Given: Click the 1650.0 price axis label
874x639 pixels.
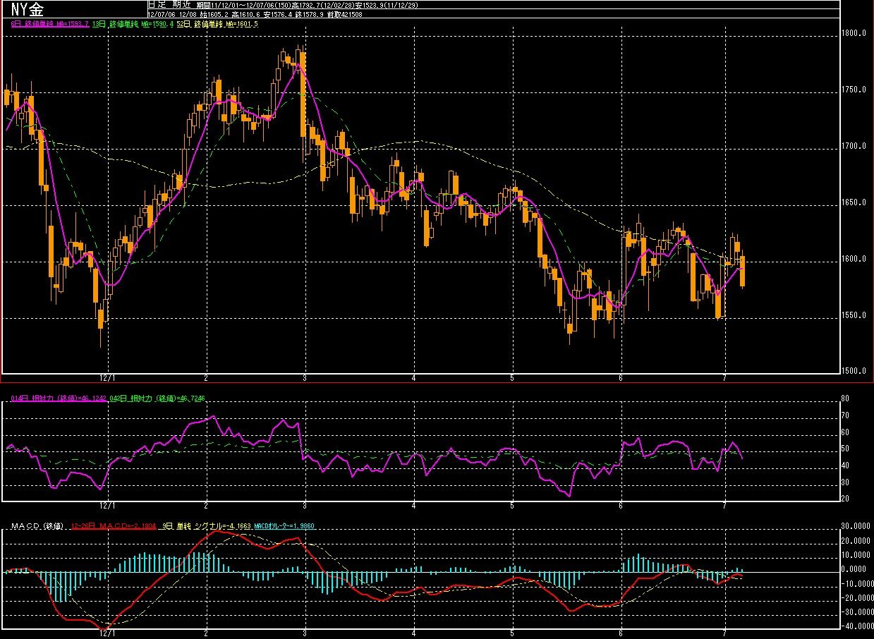Looking at the screenshot, I should click(x=854, y=202).
